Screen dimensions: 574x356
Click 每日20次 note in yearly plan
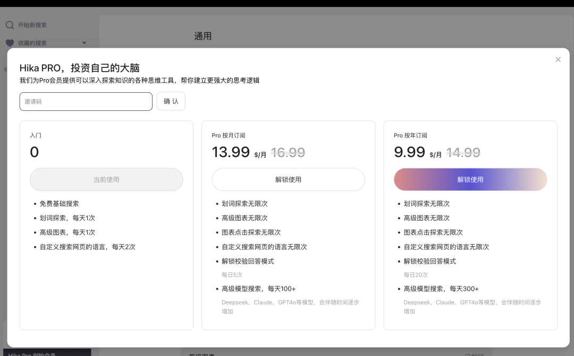pyautogui.click(x=416, y=274)
